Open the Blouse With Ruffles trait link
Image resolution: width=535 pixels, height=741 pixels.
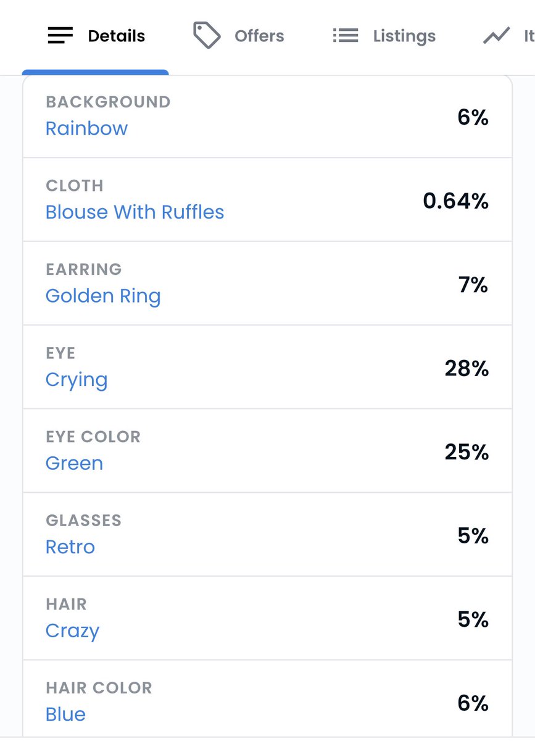pyautogui.click(x=135, y=212)
